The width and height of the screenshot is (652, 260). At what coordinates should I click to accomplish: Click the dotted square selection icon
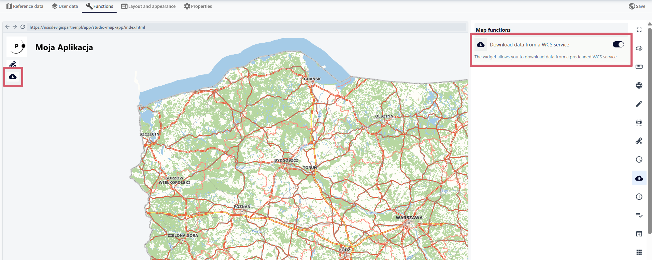(639, 122)
